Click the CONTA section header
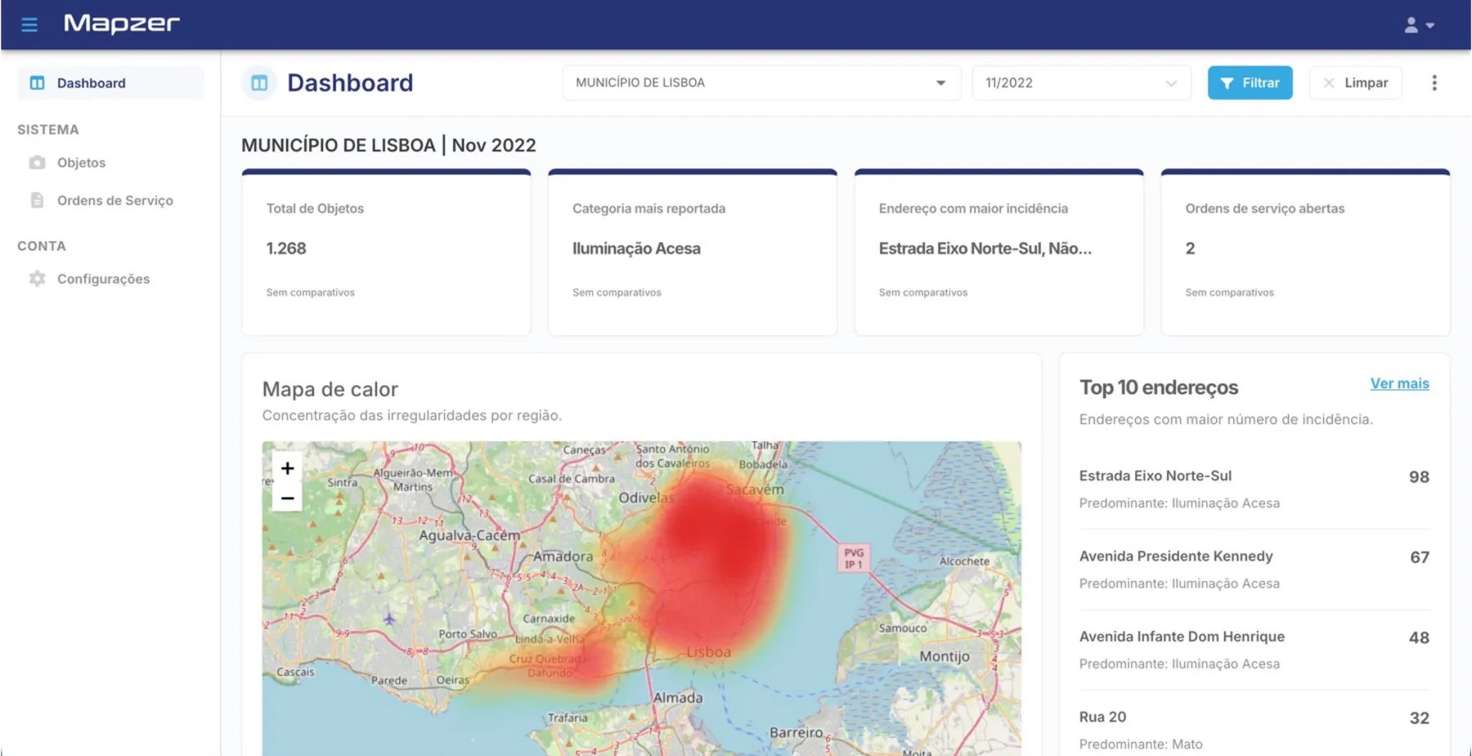This screenshot has width=1472, height=756. (x=42, y=245)
